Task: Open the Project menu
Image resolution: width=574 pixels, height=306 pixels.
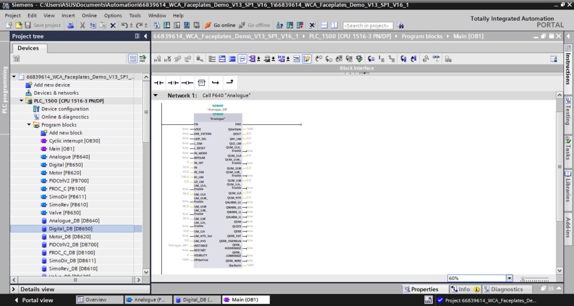Action: click(13, 15)
